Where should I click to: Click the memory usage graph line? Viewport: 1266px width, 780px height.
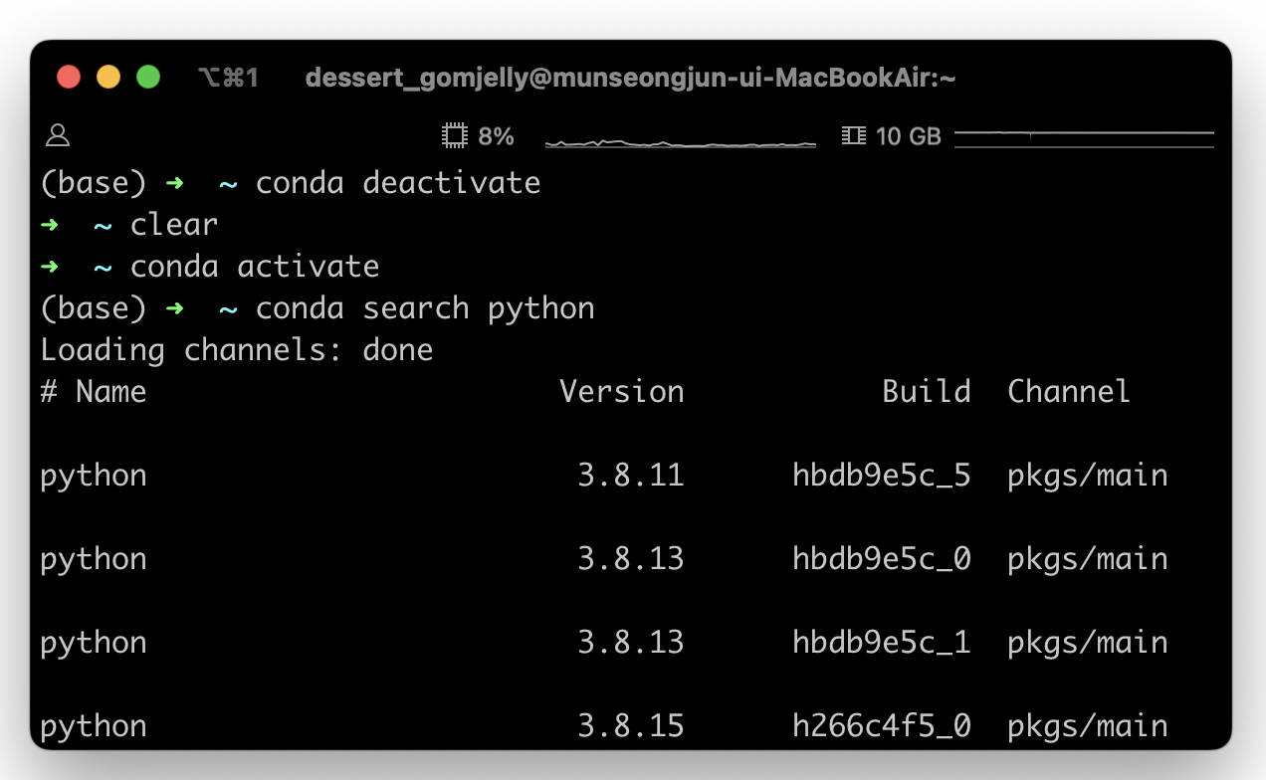coord(1084,133)
